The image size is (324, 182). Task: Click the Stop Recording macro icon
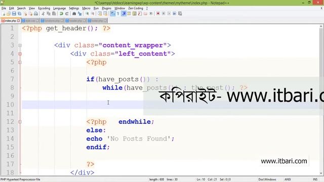click(164, 14)
